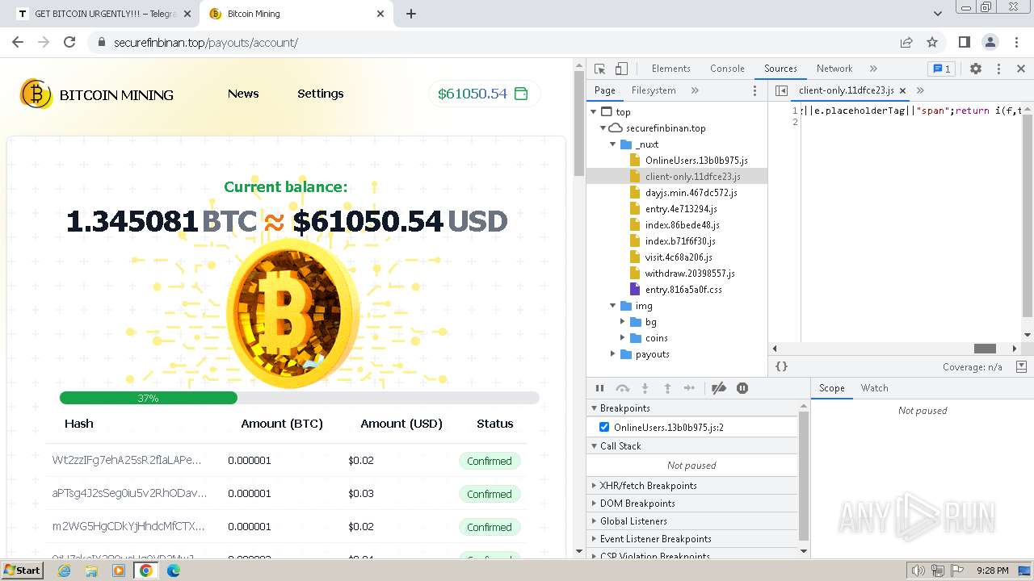Open the Chrome profile avatar
This screenshot has width=1034, height=581.
pos(990,42)
